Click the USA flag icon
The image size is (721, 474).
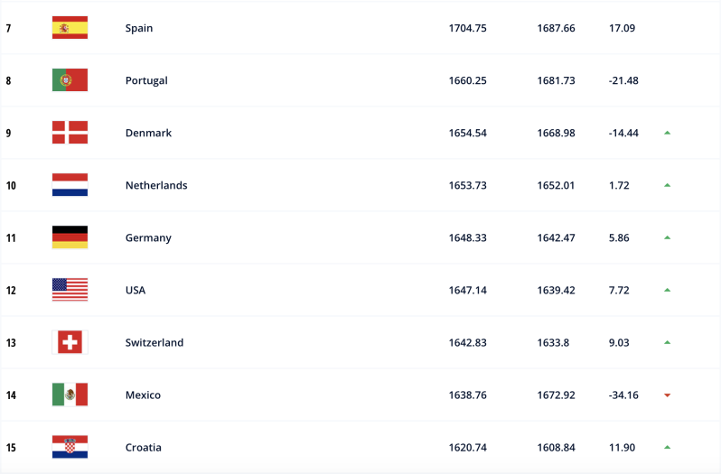[x=70, y=290]
